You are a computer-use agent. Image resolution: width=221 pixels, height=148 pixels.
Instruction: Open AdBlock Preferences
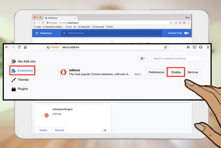(x=156, y=72)
